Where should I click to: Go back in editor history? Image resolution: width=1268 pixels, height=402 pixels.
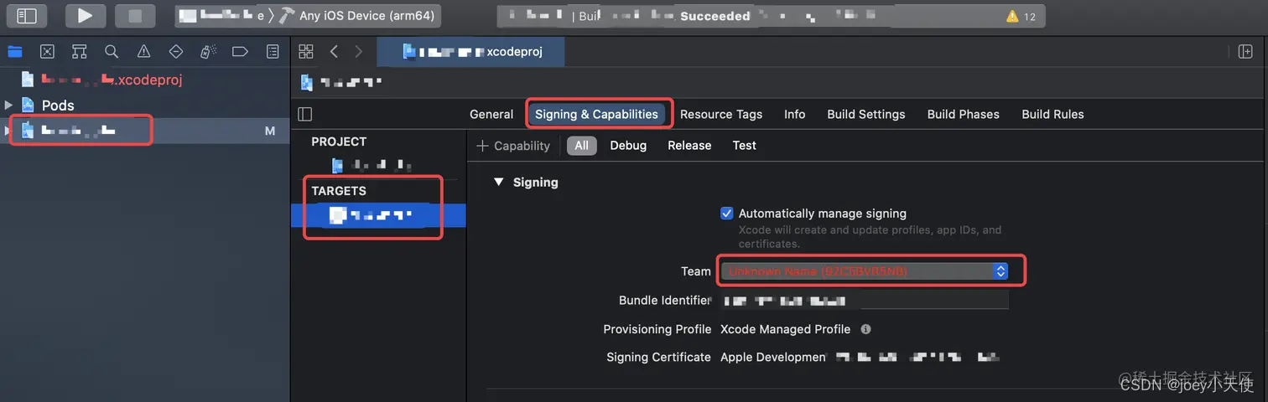coord(334,52)
